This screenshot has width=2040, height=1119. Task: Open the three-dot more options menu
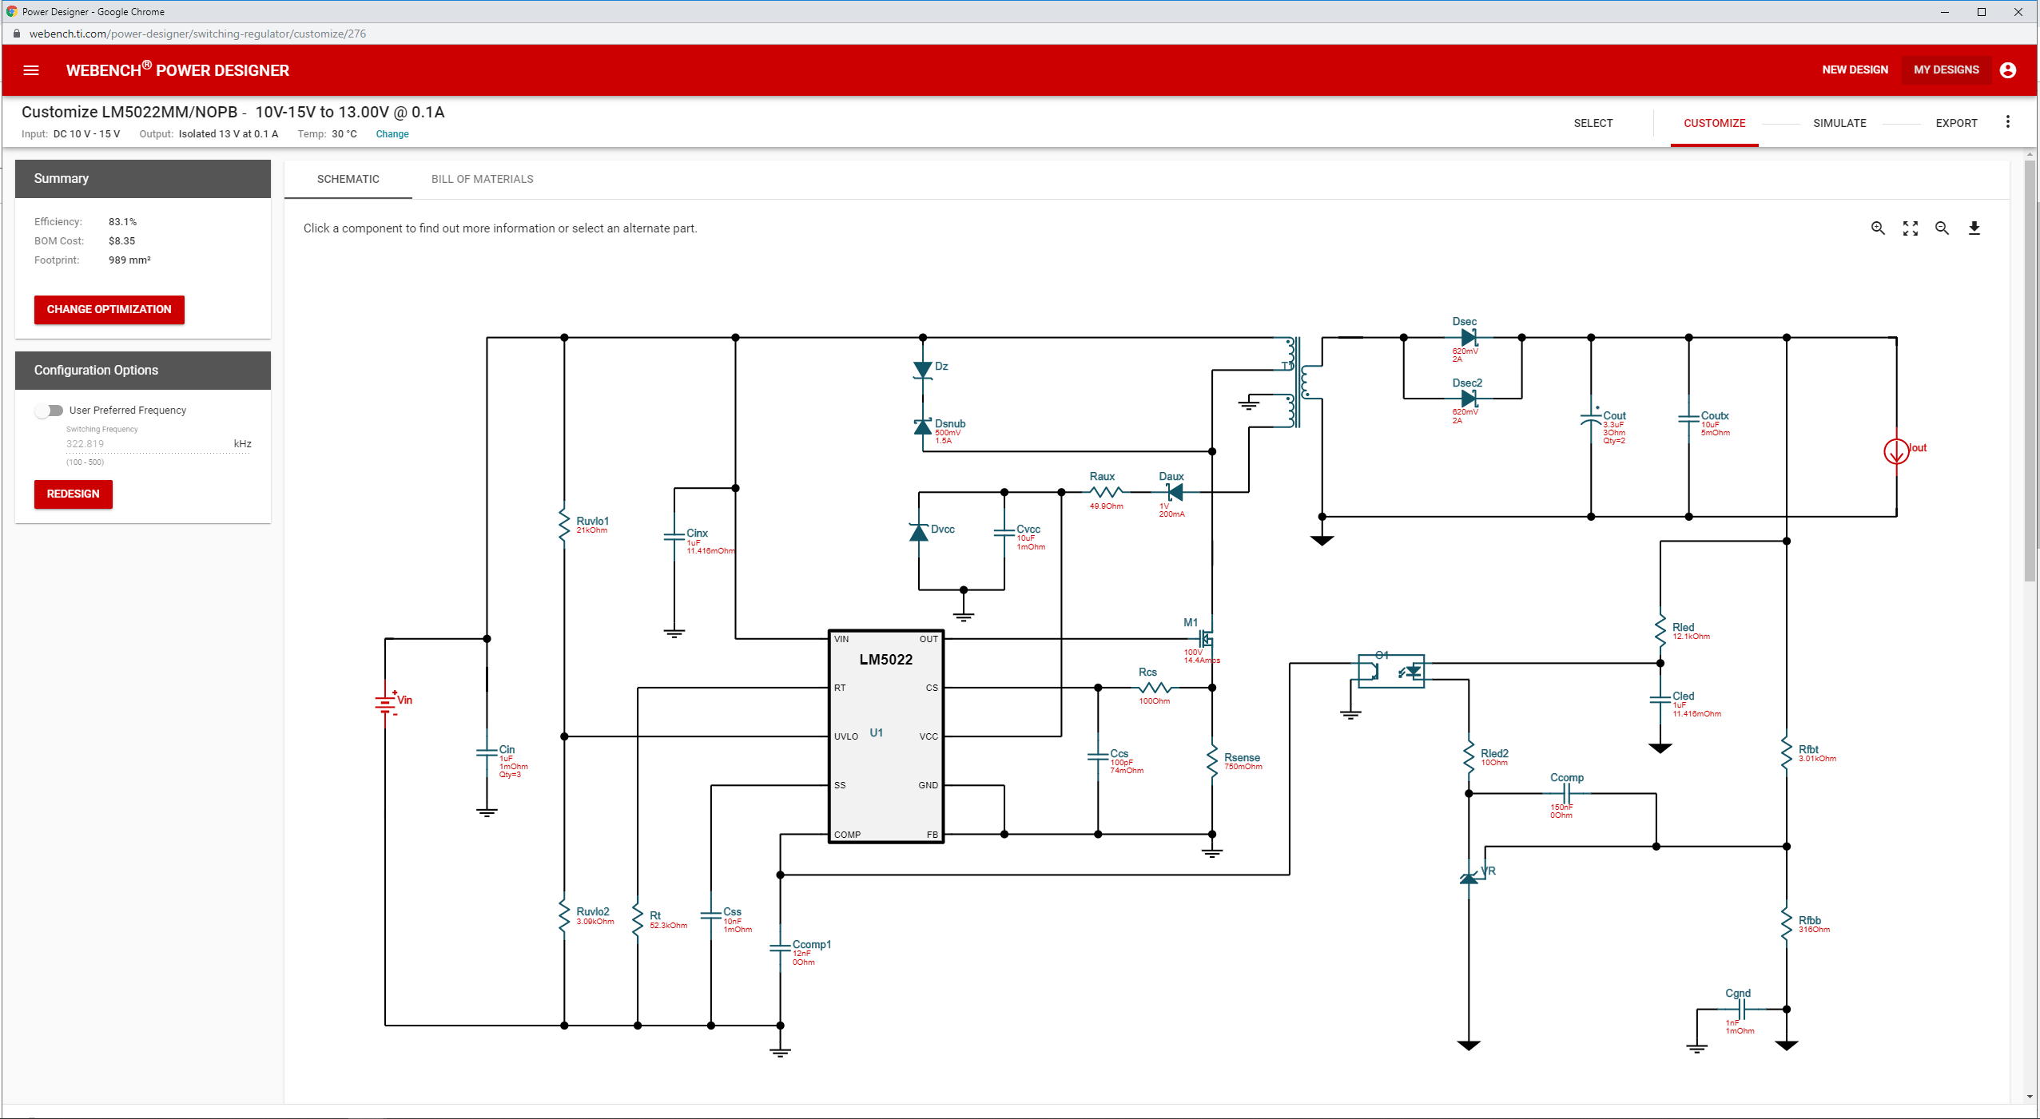click(2007, 122)
